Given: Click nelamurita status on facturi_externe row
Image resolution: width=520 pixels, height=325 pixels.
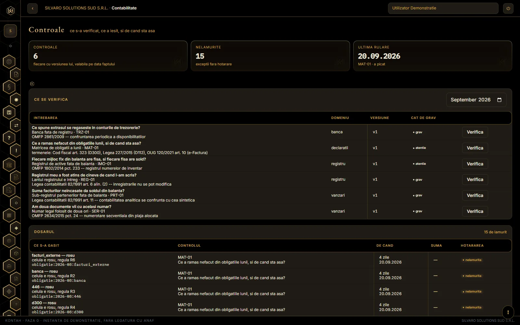Looking at the screenshot, I should [472, 260].
